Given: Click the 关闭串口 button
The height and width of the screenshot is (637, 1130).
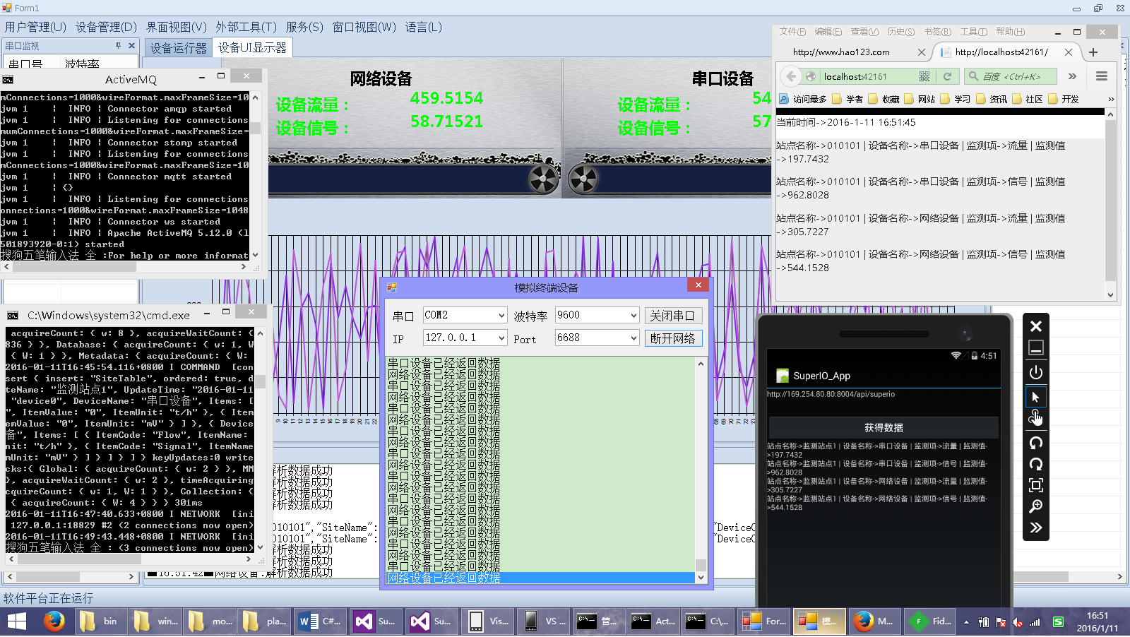Looking at the screenshot, I should point(672,316).
